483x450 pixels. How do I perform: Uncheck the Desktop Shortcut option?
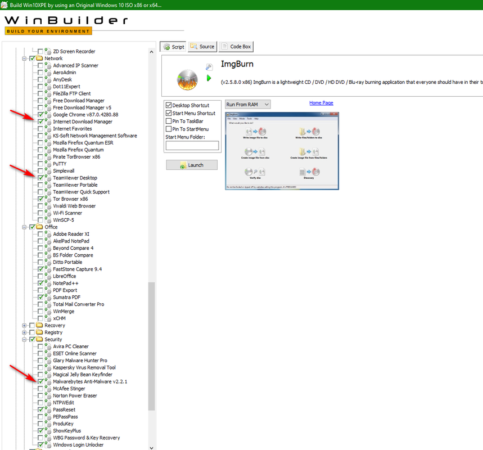pyautogui.click(x=169, y=105)
